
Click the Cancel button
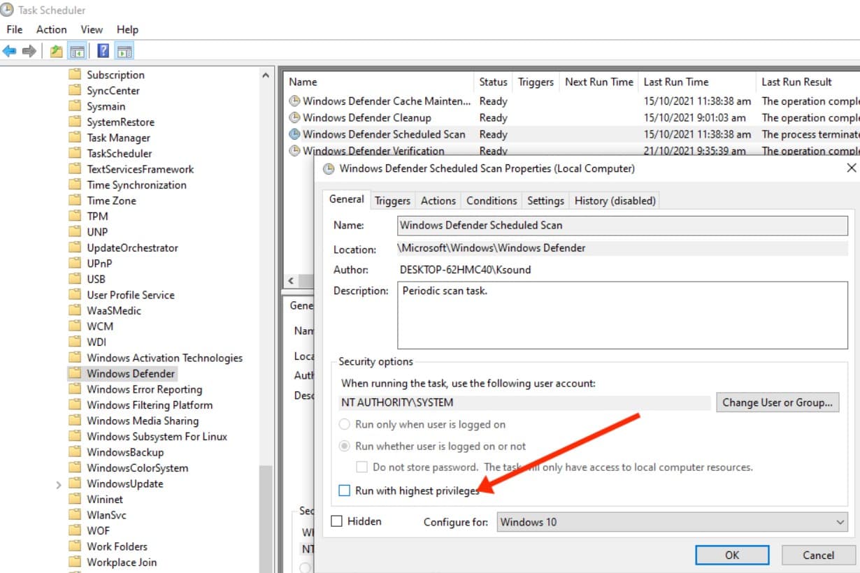click(818, 555)
